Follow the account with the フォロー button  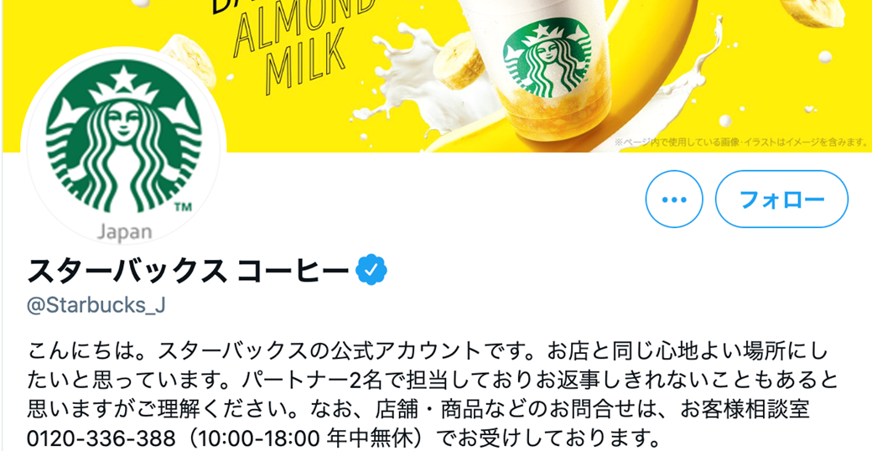point(781,199)
